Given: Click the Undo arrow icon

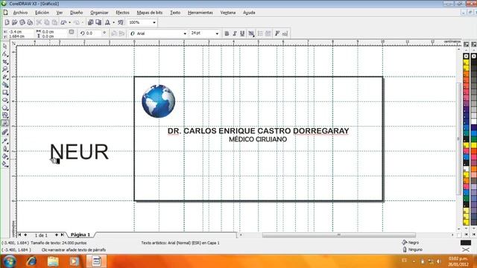Looking at the screenshot, I should point(63,22).
